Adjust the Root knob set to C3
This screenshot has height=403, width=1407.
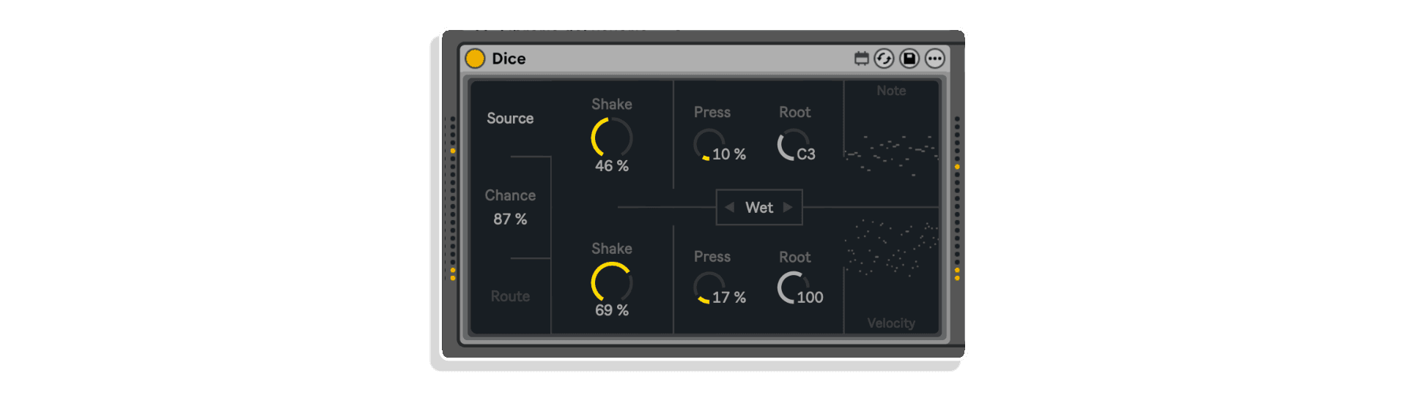coord(793,145)
